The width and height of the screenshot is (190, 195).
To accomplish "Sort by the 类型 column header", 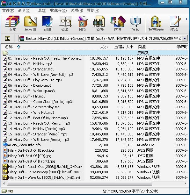I will pyautogui.click(x=142, y=47).
